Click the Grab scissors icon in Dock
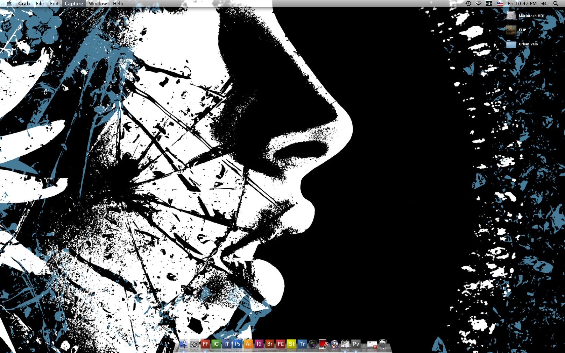Viewport: 565px width, 353px height. tap(345, 344)
